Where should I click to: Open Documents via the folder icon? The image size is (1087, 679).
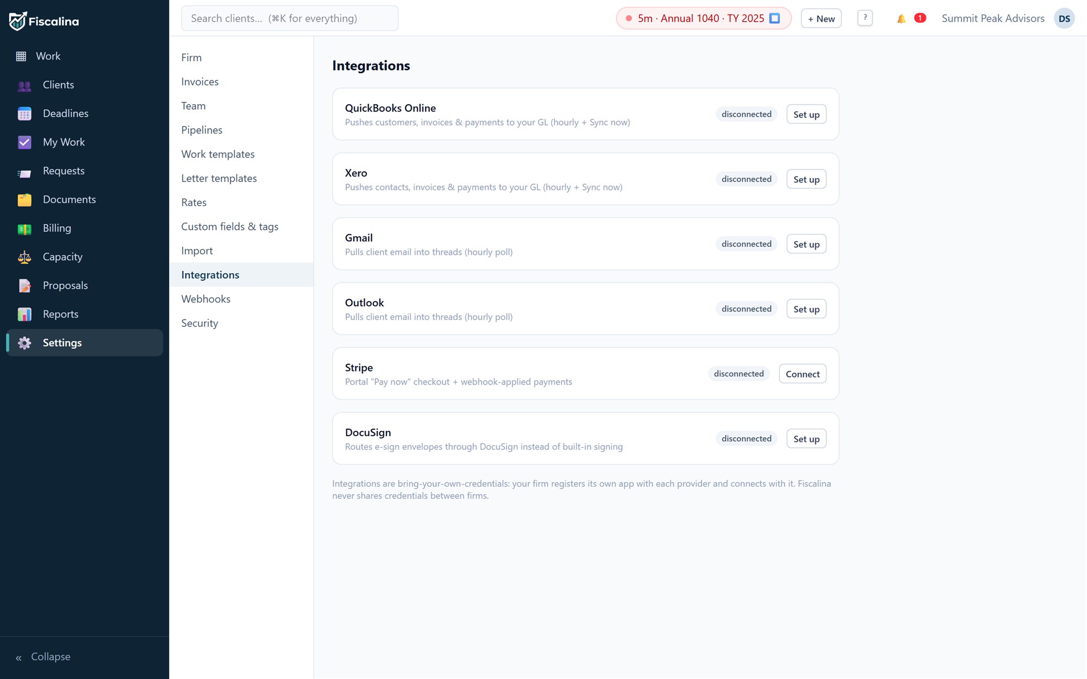(24, 200)
